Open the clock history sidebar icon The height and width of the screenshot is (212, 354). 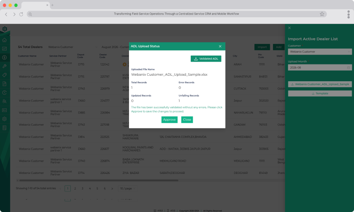(x=4, y=93)
